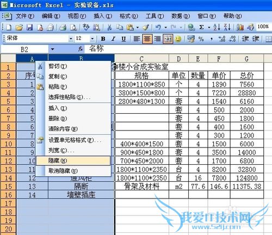Sort ascending with the A-Z icon
The width and height of the screenshot is (272, 235).
click(x=217, y=27)
